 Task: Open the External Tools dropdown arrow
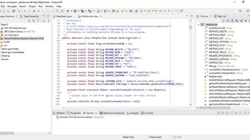point(93,11)
